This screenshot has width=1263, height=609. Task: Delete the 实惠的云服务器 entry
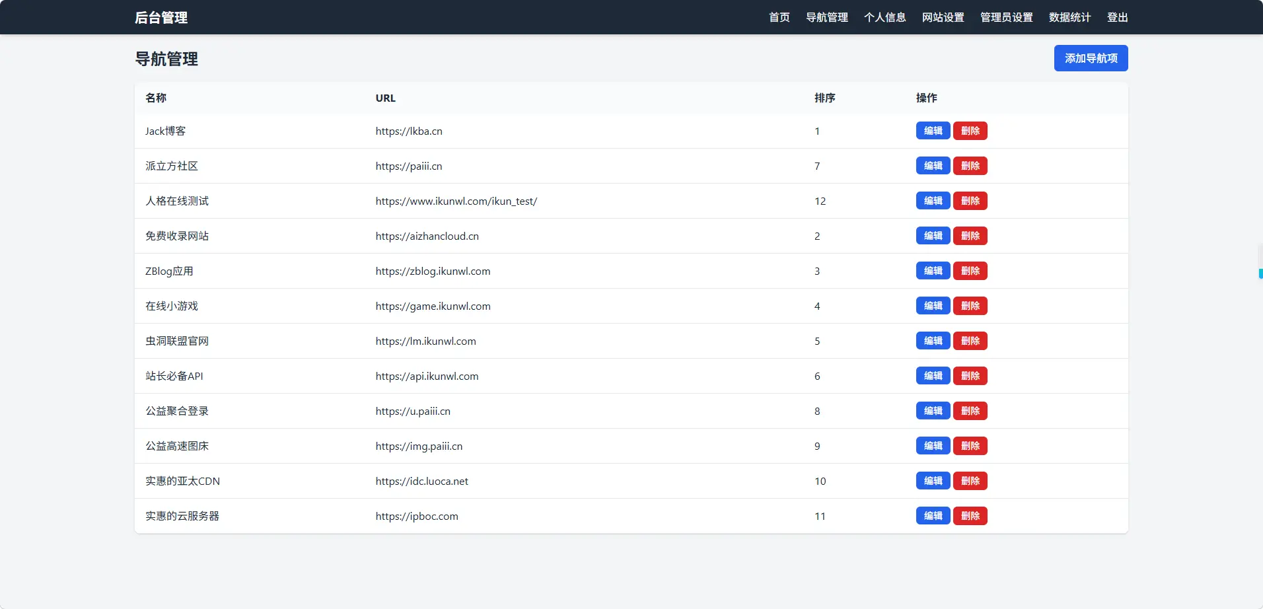tap(970, 516)
